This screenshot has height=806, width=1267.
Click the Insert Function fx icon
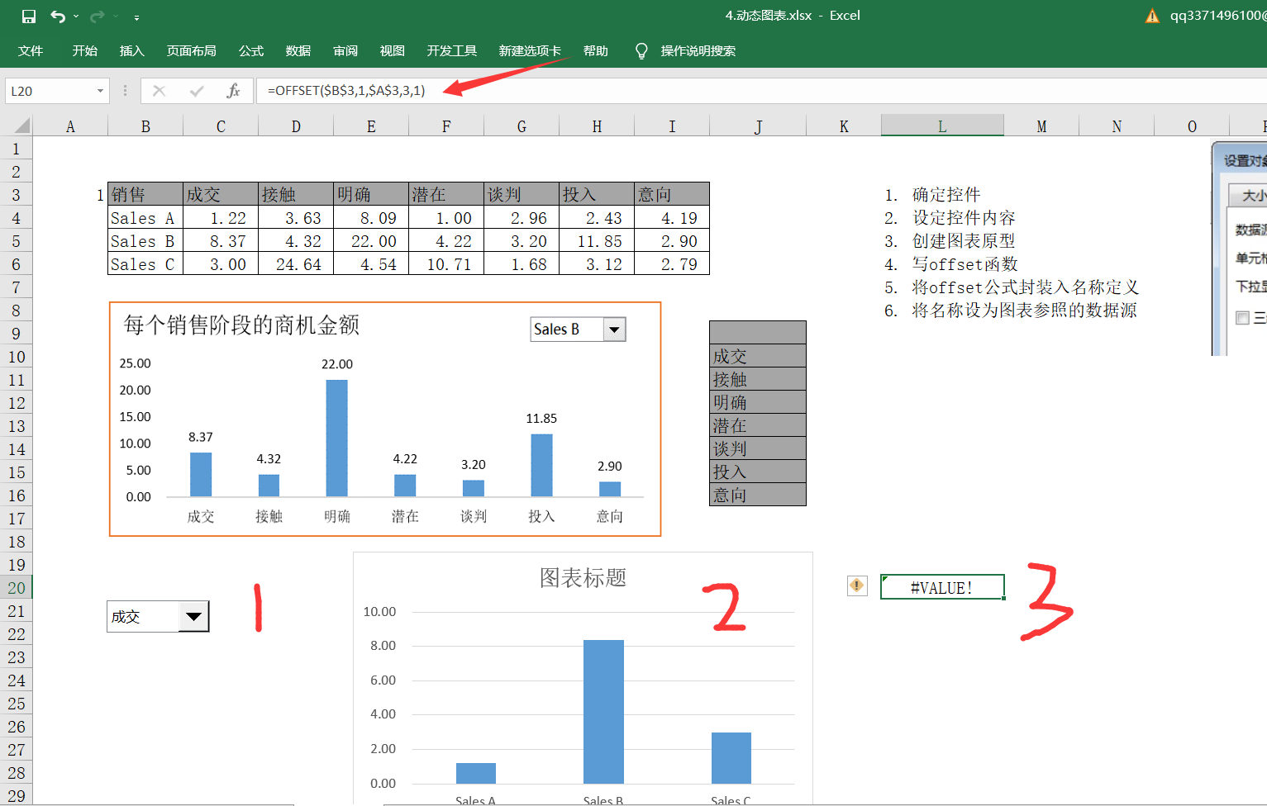tap(233, 91)
